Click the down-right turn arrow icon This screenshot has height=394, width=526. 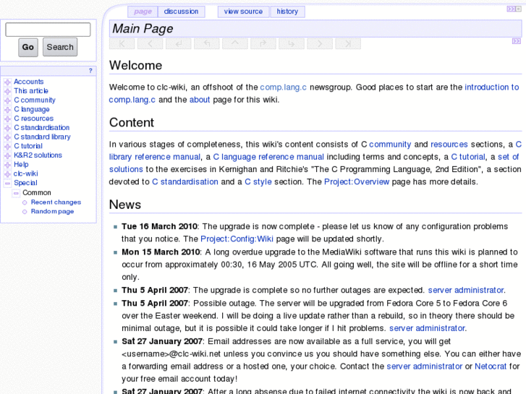pos(292,44)
